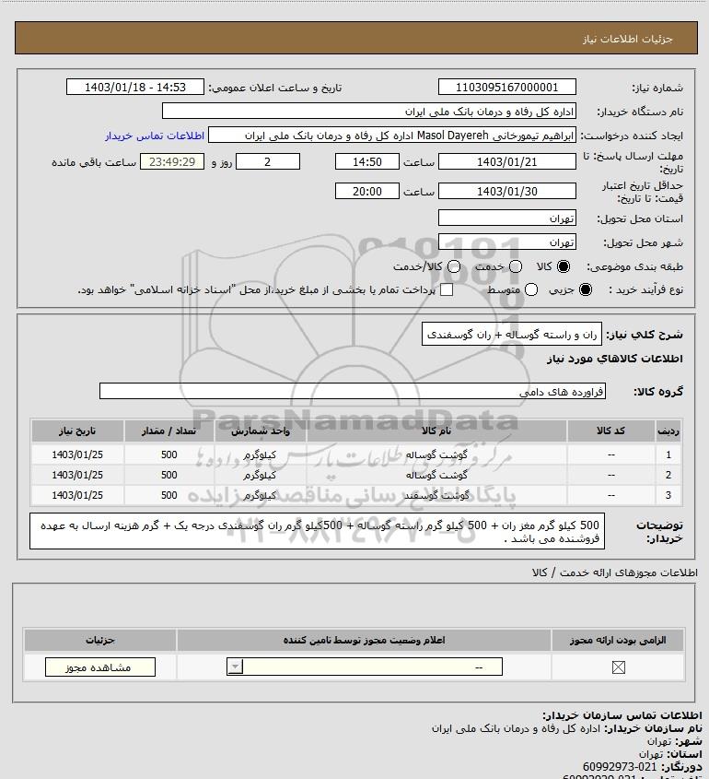This screenshot has height=779, width=709.
Task: Click the fax number 60992973-021
Action: (x=620, y=767)
